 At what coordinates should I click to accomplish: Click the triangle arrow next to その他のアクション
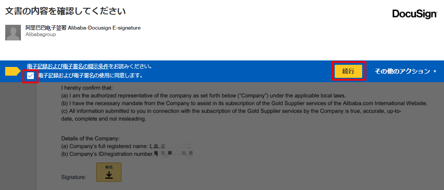(435, 72)
